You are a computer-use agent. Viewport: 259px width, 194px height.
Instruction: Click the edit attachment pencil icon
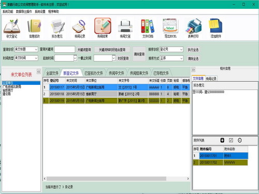pos(231,140)
